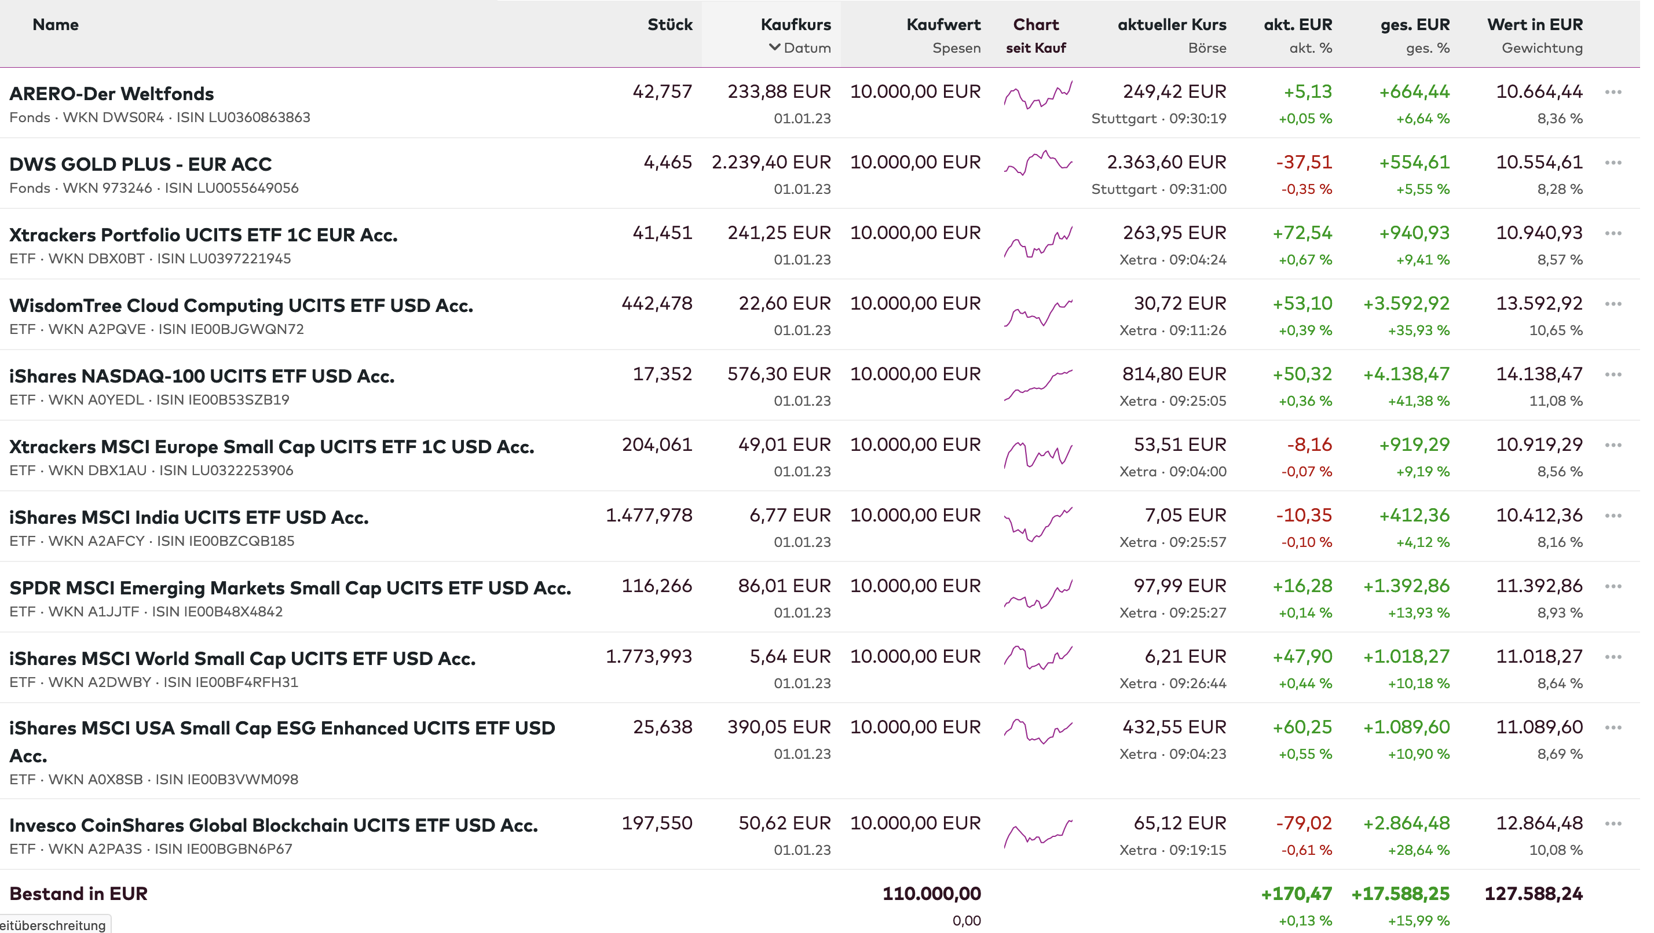The image size is (1654, 933).
Task: Open iShares MSCI USA Small Cap ESG link
Action: pyautogui.click(x=282, y=729)
